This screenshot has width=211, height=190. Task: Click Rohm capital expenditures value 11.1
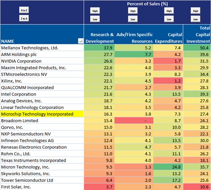(x=168, y=154)
